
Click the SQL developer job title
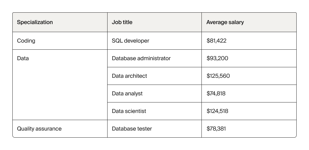pyautogui.click(x=130, y=41)
